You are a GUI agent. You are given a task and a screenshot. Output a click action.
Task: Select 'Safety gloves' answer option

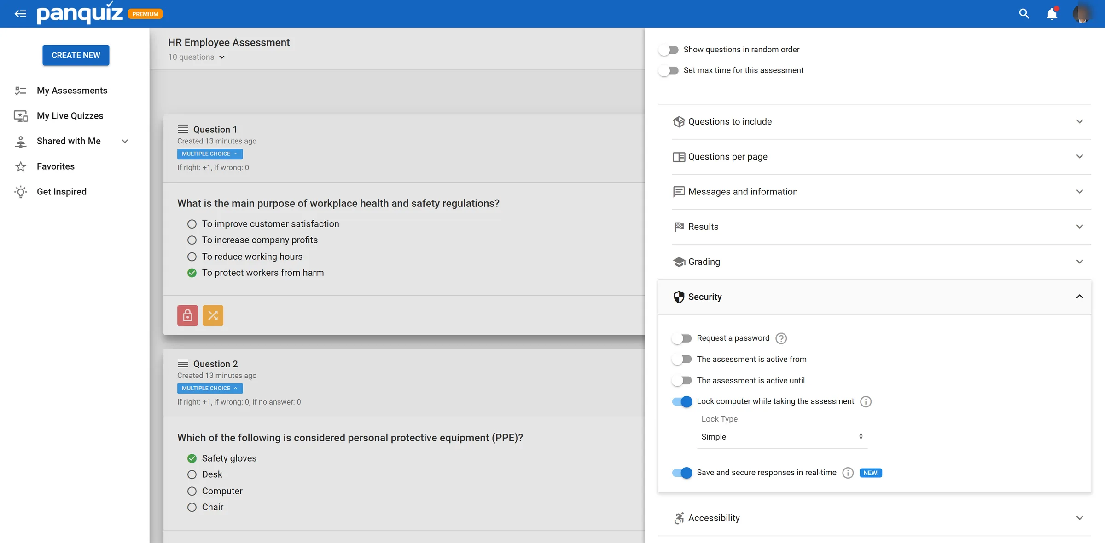192,458
